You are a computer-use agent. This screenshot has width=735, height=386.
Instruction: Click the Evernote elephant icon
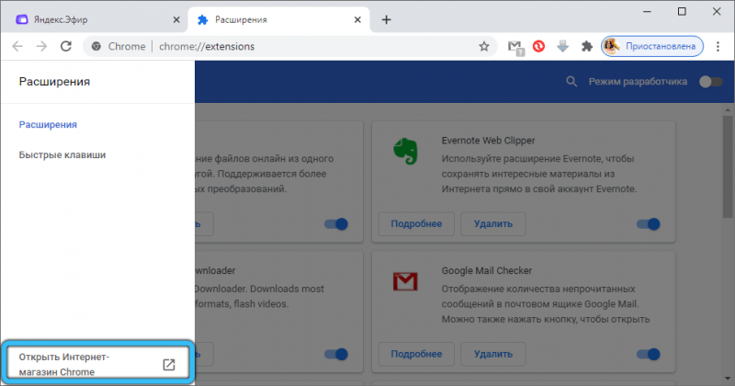click(x=405, y=151)
